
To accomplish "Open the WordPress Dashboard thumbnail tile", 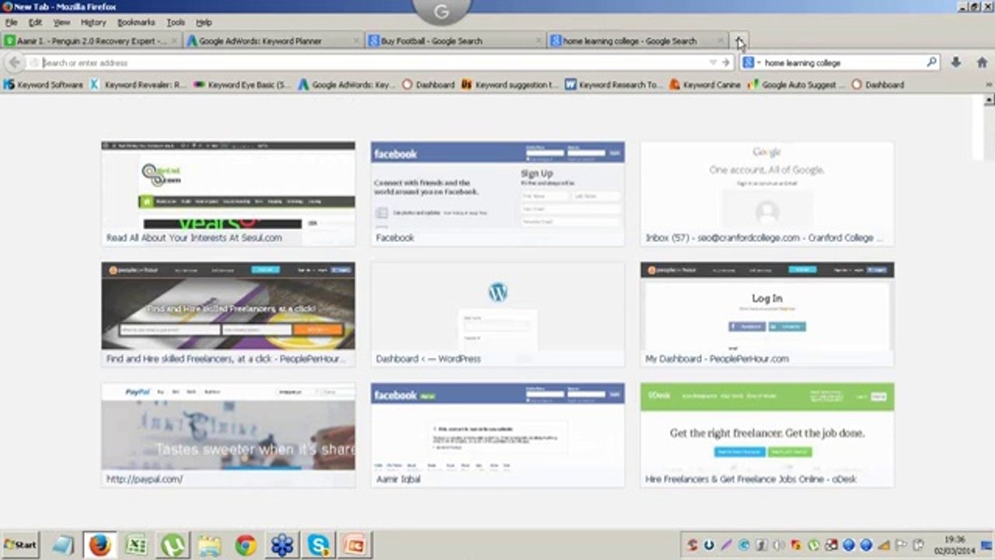I will click(497, 314).
